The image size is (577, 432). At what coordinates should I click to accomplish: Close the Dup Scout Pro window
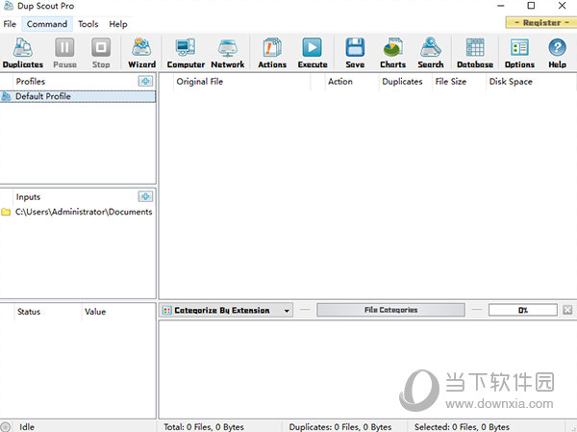pos(562,6)
